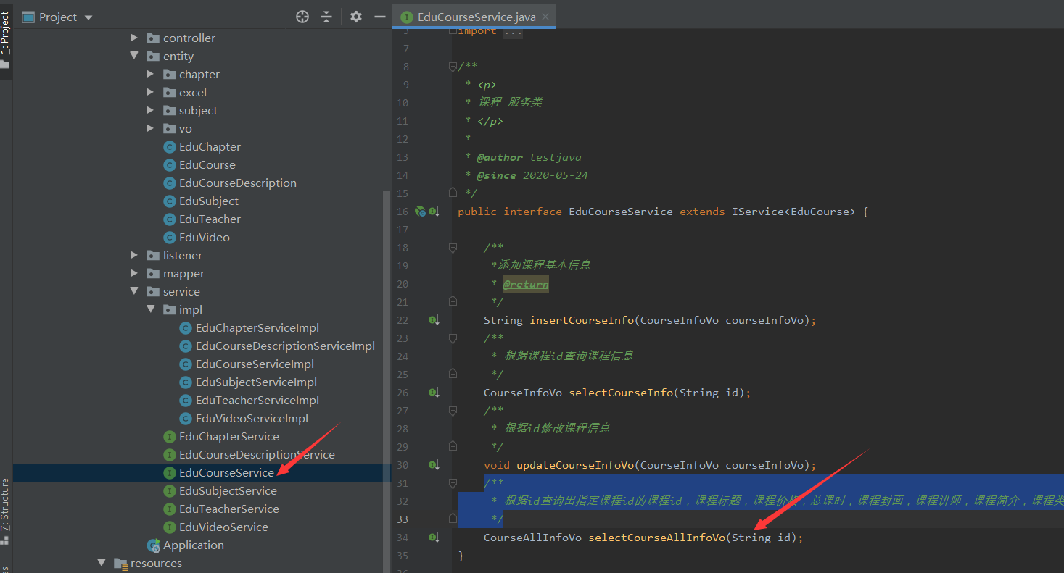Click the selectCourseAllInfoVo method name
The image size is (1064, 573).
tap(656, 538)
